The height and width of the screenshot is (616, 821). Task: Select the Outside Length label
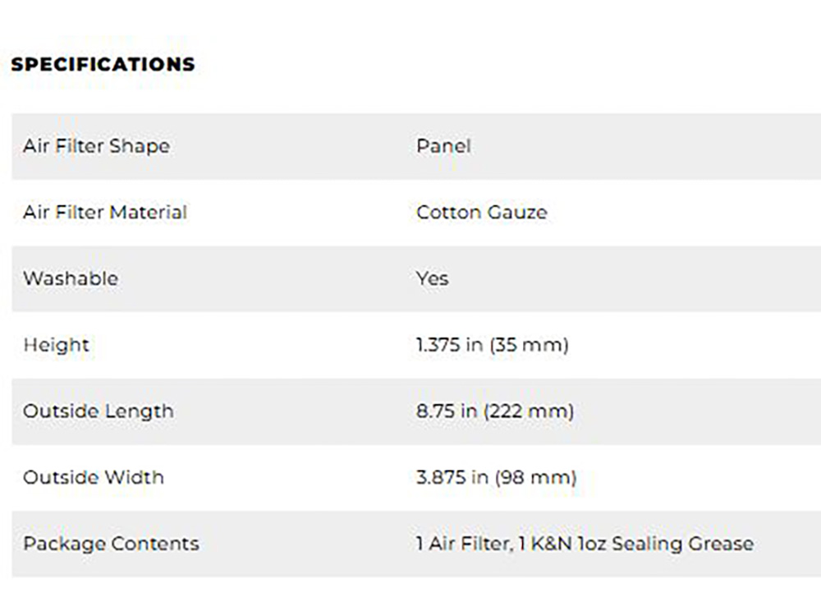(98, 411)
